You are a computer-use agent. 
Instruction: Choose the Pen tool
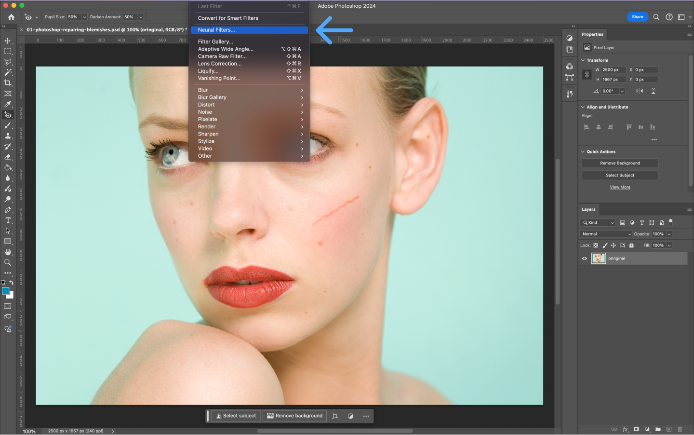[x=8, y=210]
